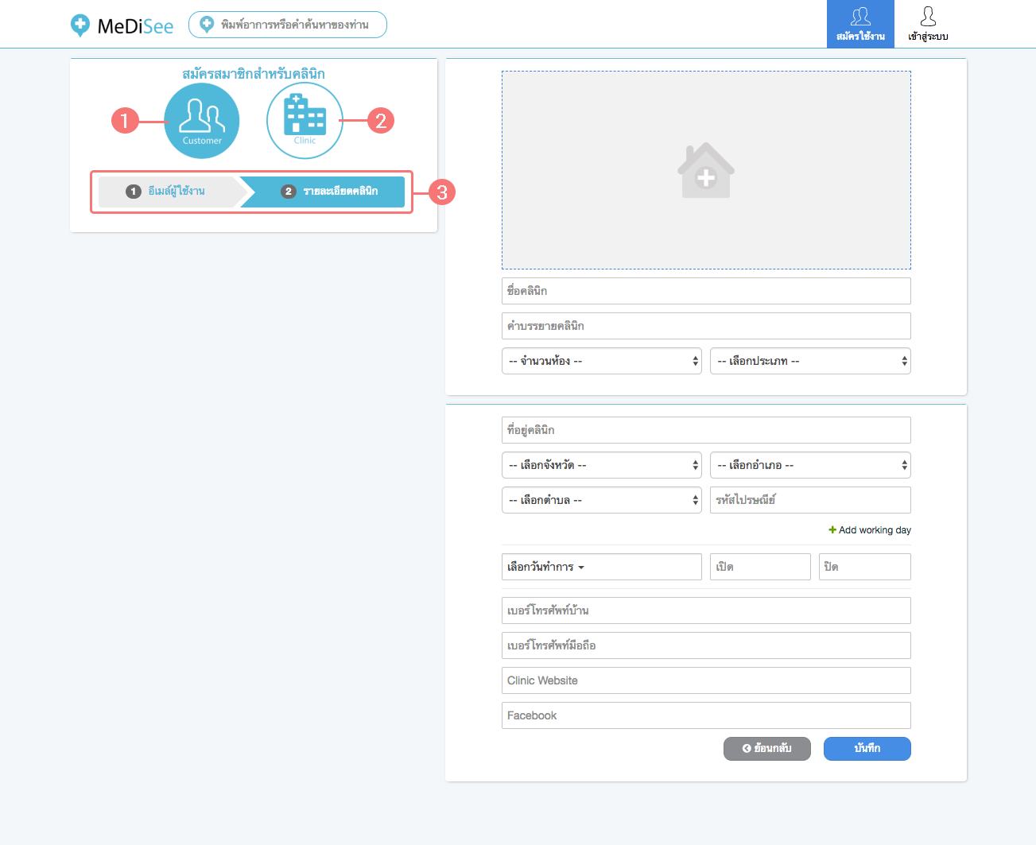
Task: Open the เลือกอำเภอ district dropdown
Action: coord(809,465)
